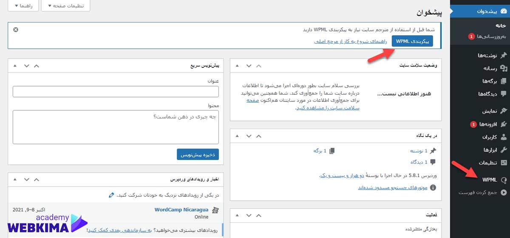Collapse sidebar with جمع کردن فهرست
Viewport: 510px width, 238px height.
point(477,192)
